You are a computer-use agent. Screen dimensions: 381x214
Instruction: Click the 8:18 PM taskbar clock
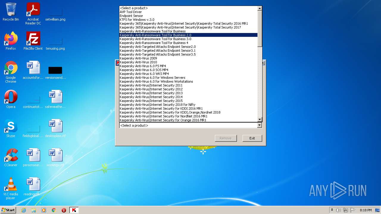pos(366,210)
